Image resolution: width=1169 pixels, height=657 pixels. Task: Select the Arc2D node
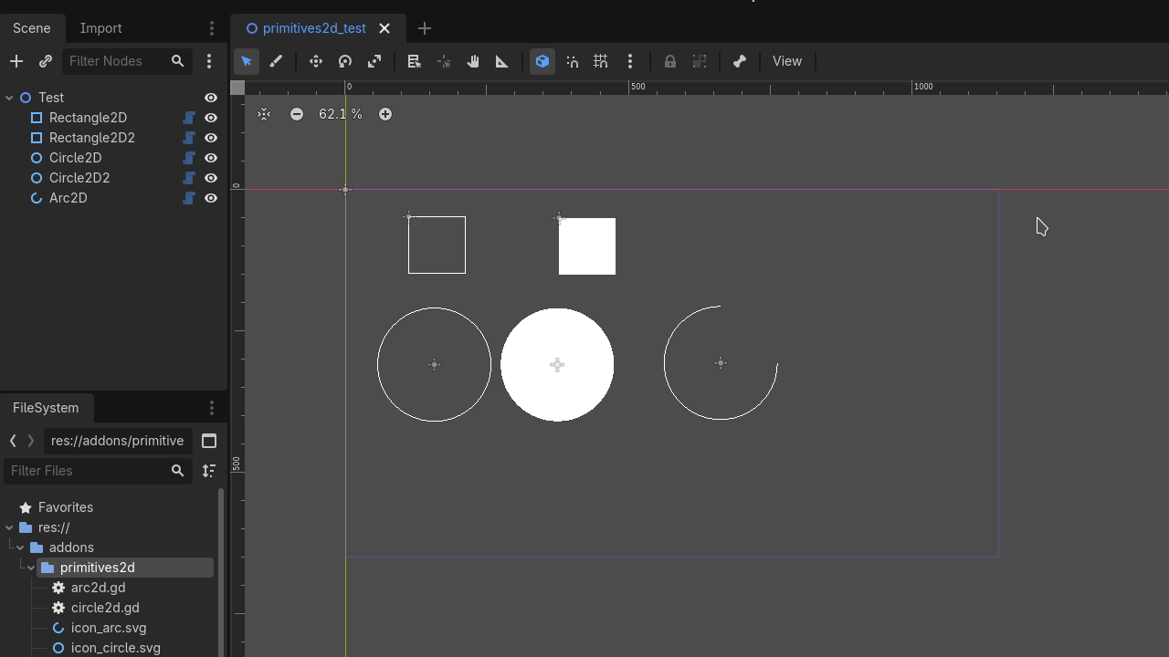68,198
